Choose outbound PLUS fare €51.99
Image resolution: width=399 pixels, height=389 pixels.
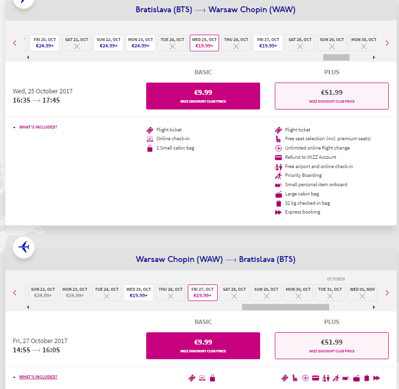332,96
